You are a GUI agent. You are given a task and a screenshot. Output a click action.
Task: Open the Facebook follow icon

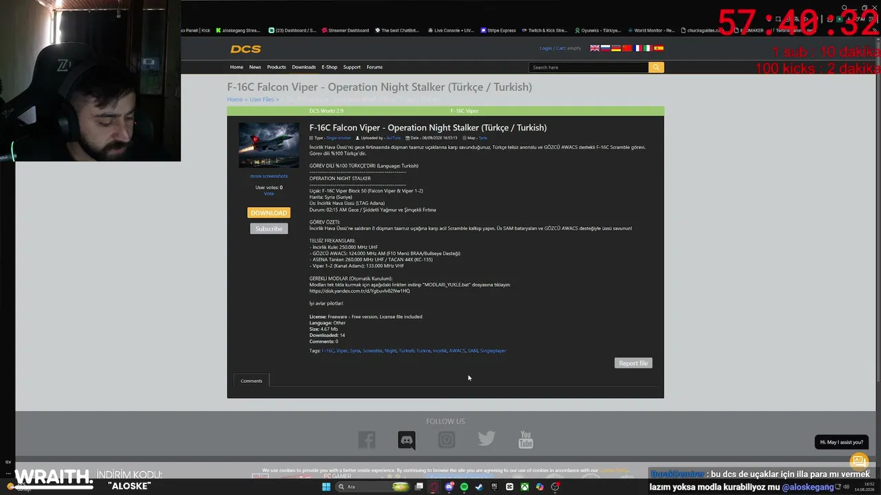click(x=367, y=439)
